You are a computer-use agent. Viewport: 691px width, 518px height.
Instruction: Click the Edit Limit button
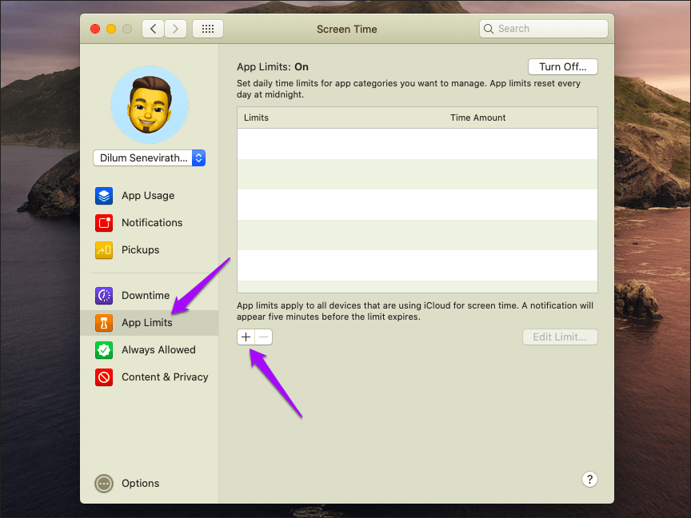(560, 337)
